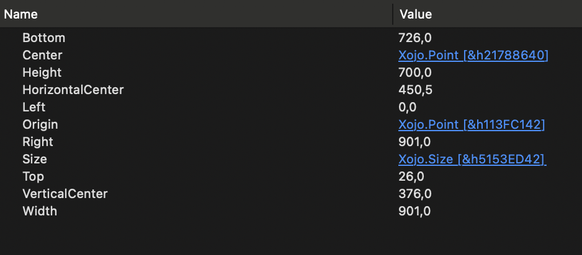Viewport: 582px width, 255px height.
Task: Select the Top property row
Action: [x=291, y=176]
